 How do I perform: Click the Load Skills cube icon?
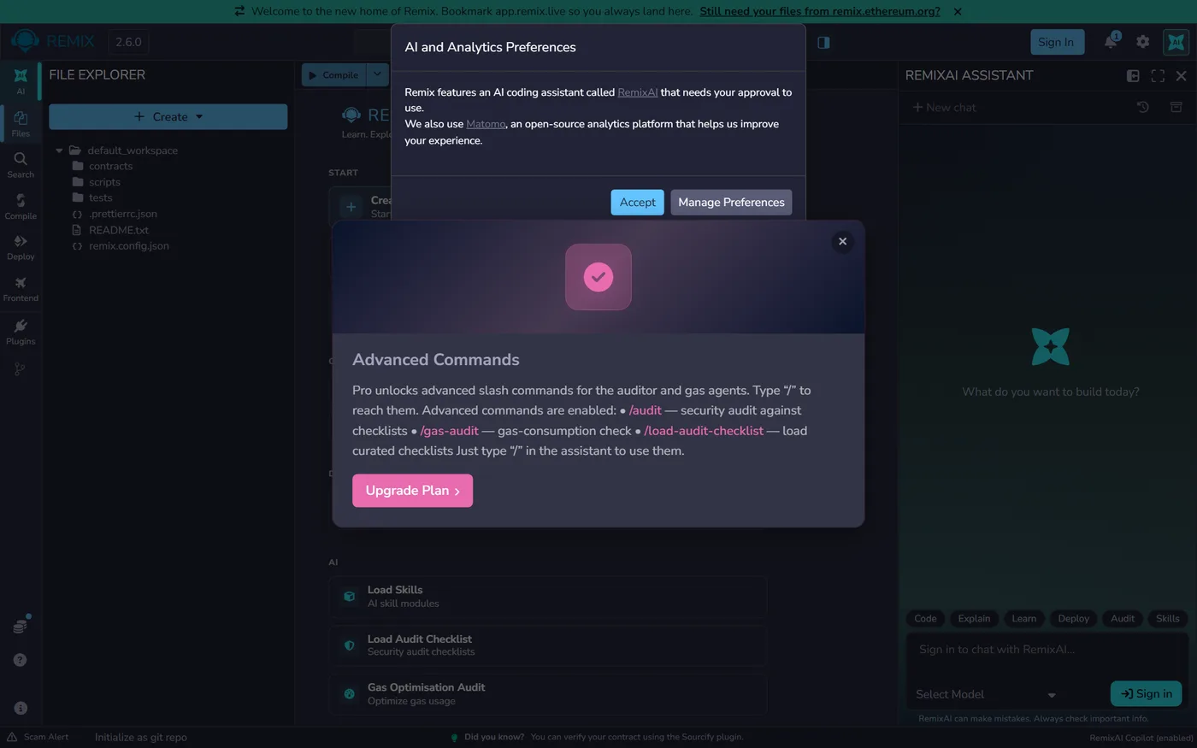(349, 597)
